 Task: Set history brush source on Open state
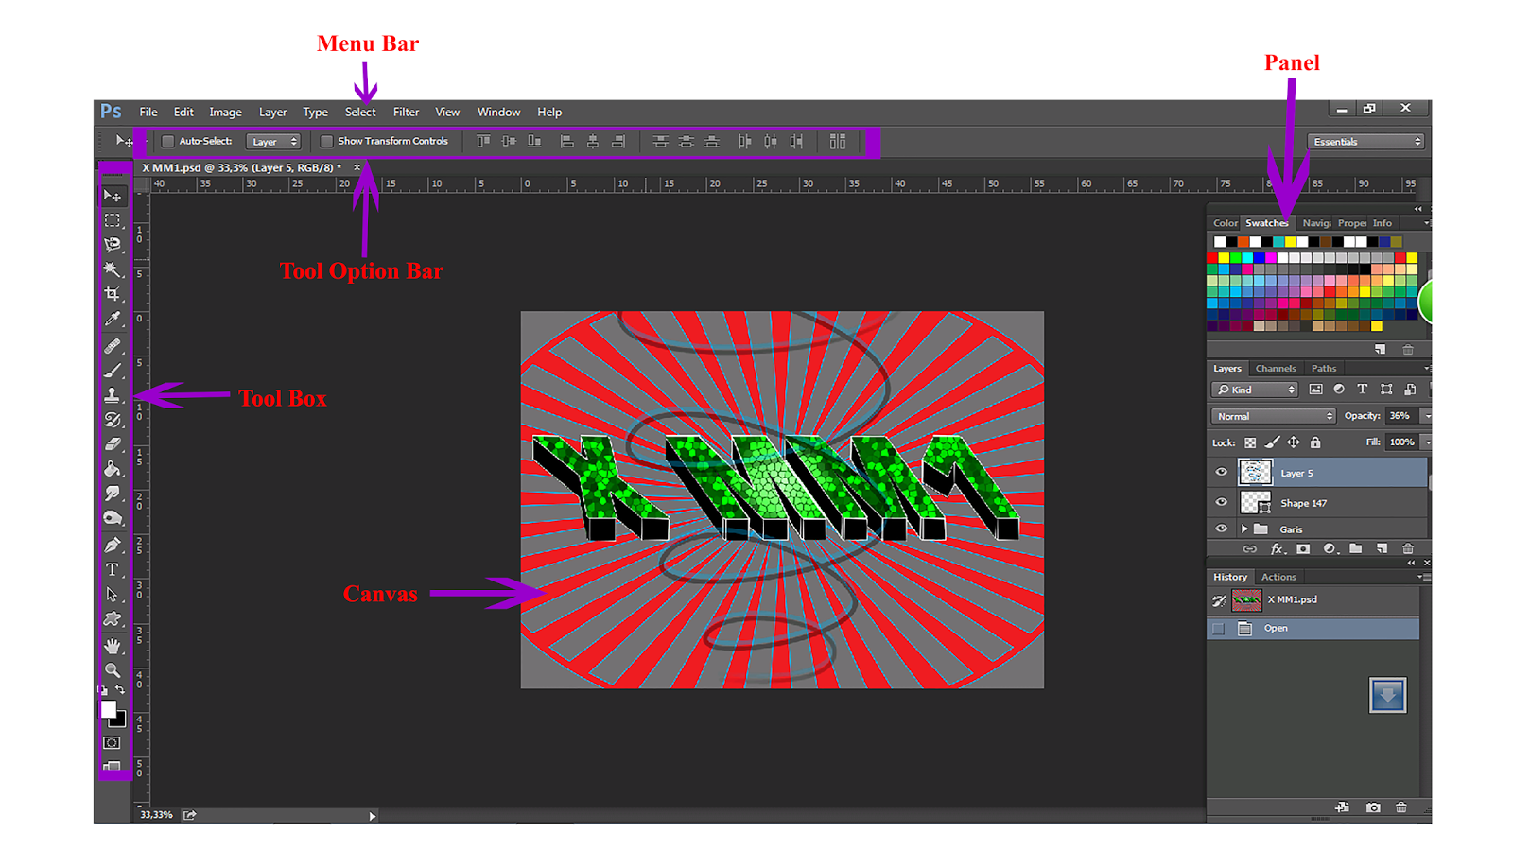pyautogui.click(x=1219, y=629)
